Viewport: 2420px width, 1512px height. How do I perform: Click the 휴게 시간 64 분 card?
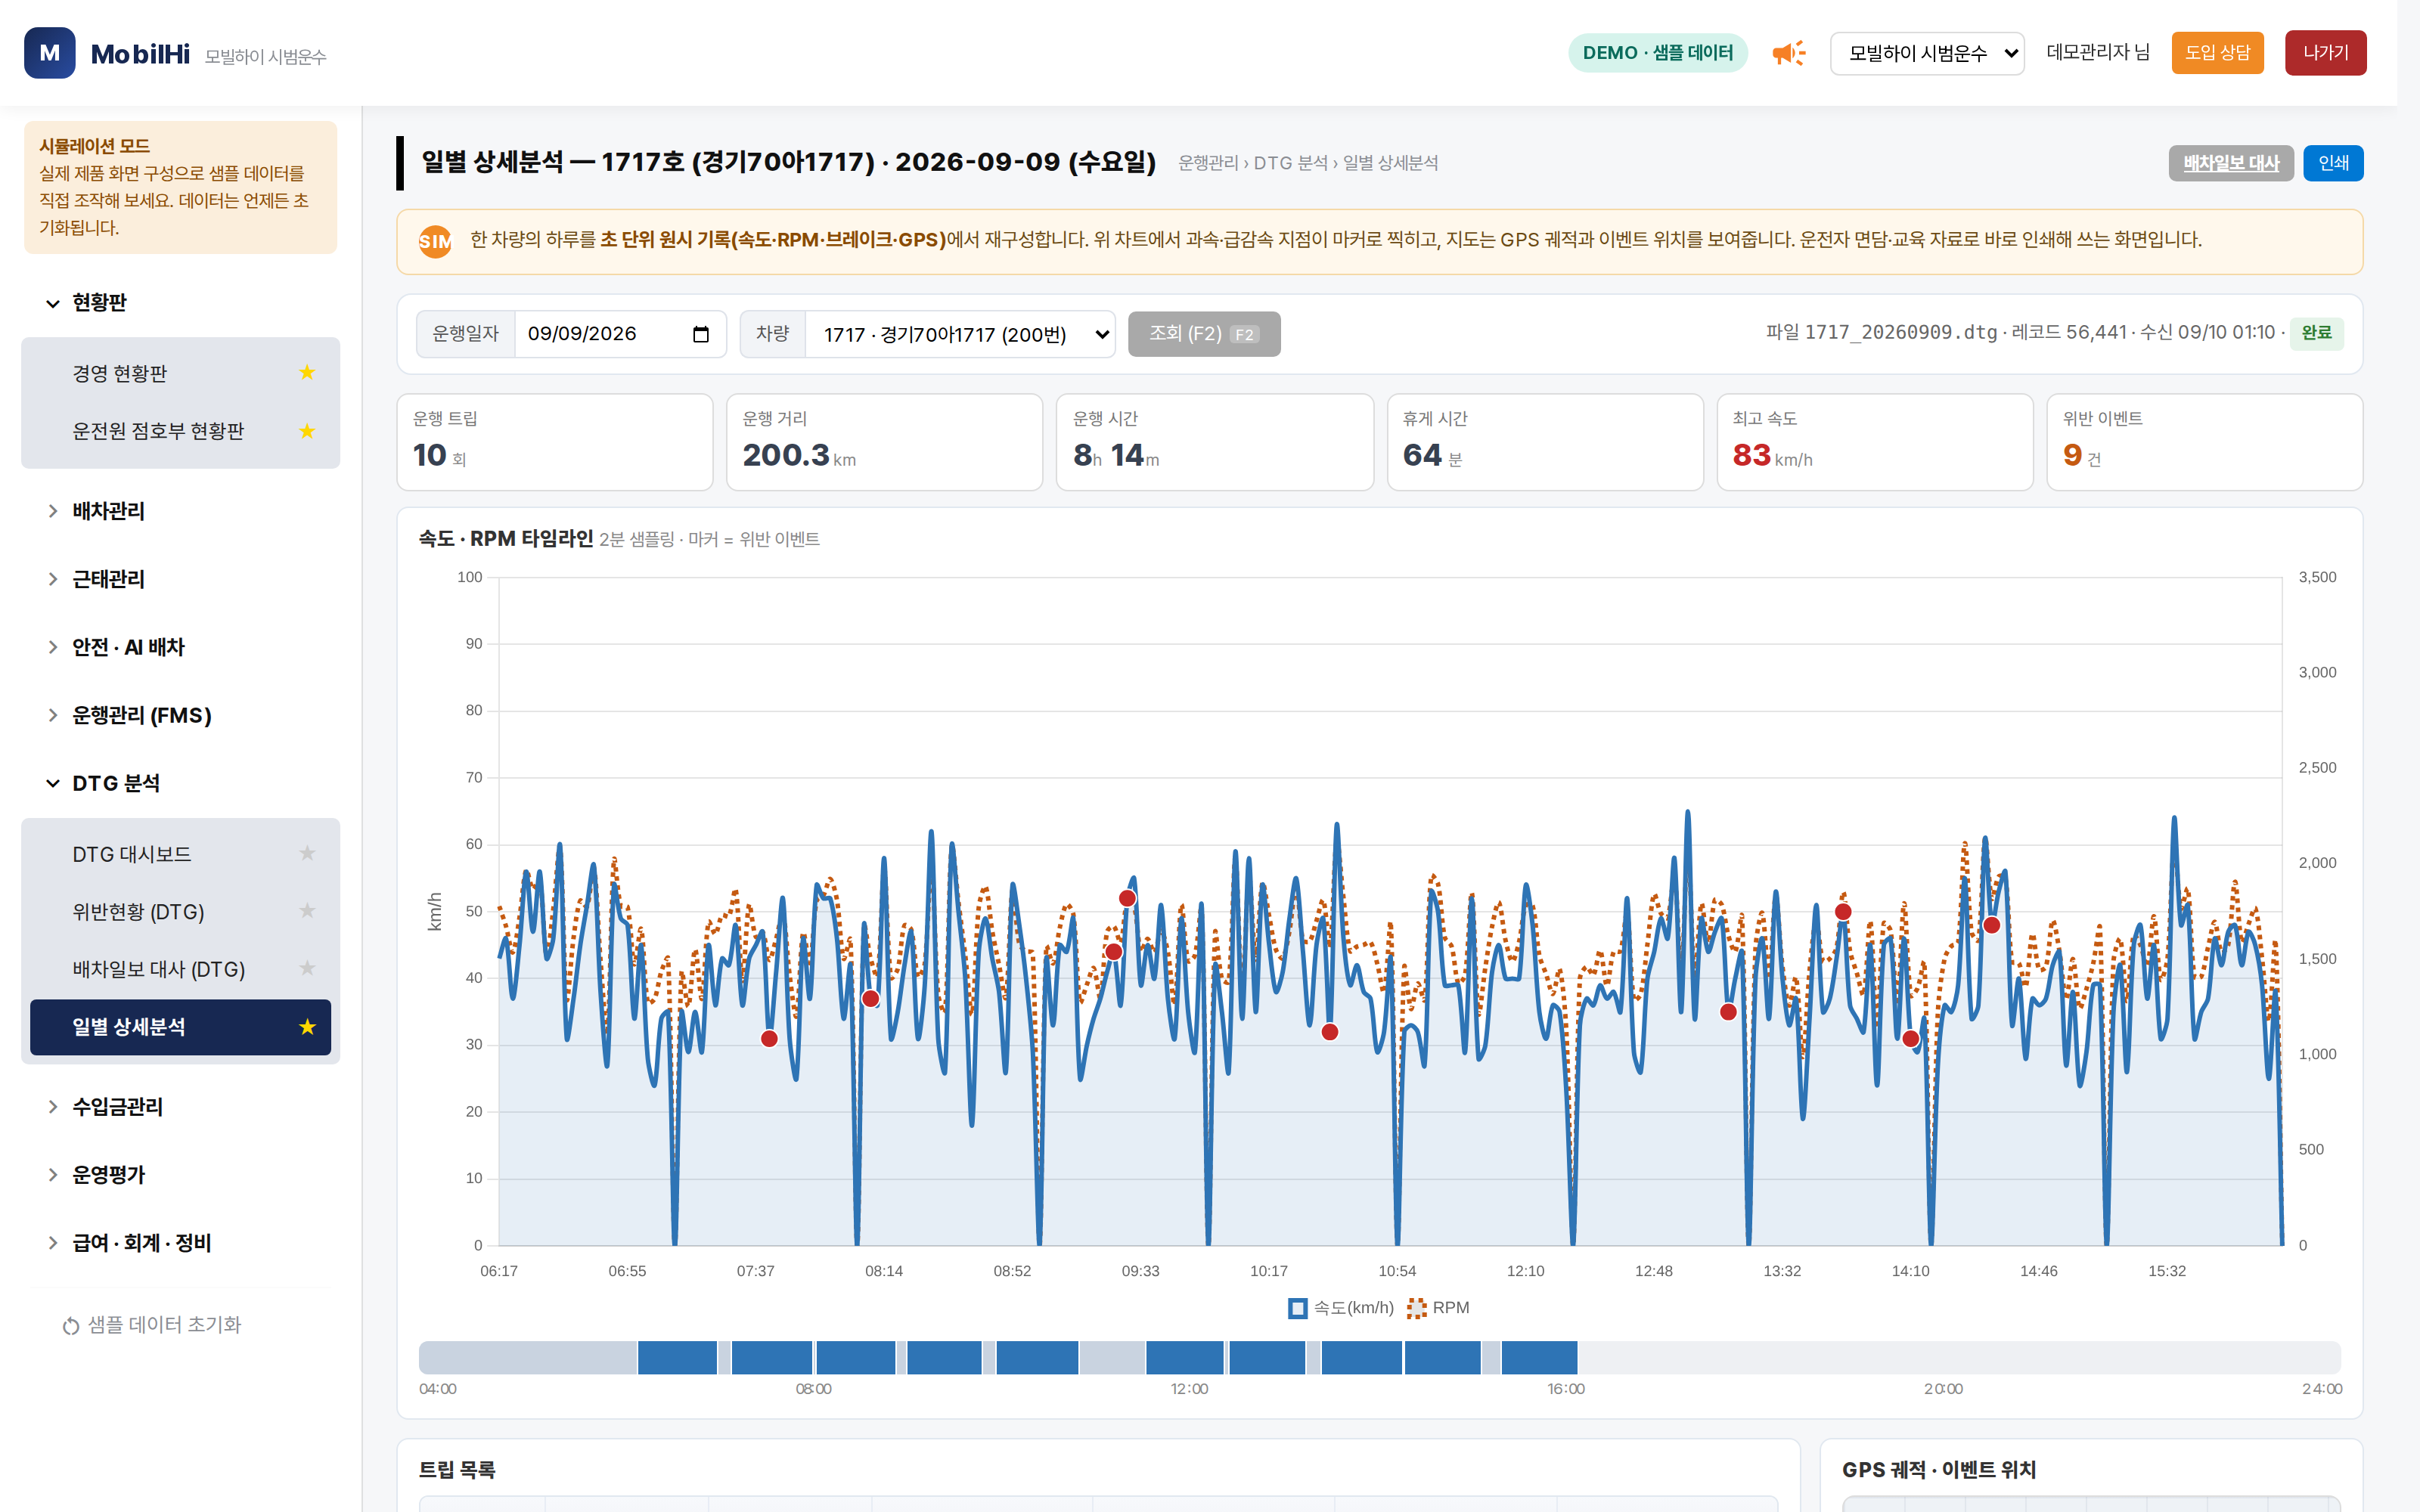1545,442
